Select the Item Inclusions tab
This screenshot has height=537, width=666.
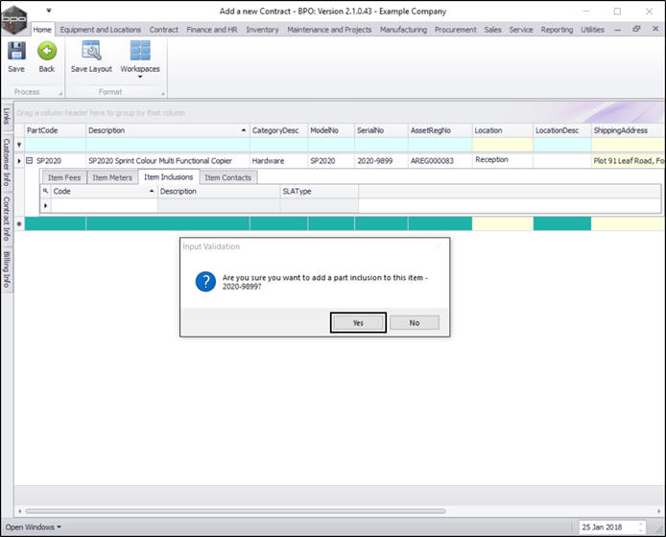[x=169, y=177]
